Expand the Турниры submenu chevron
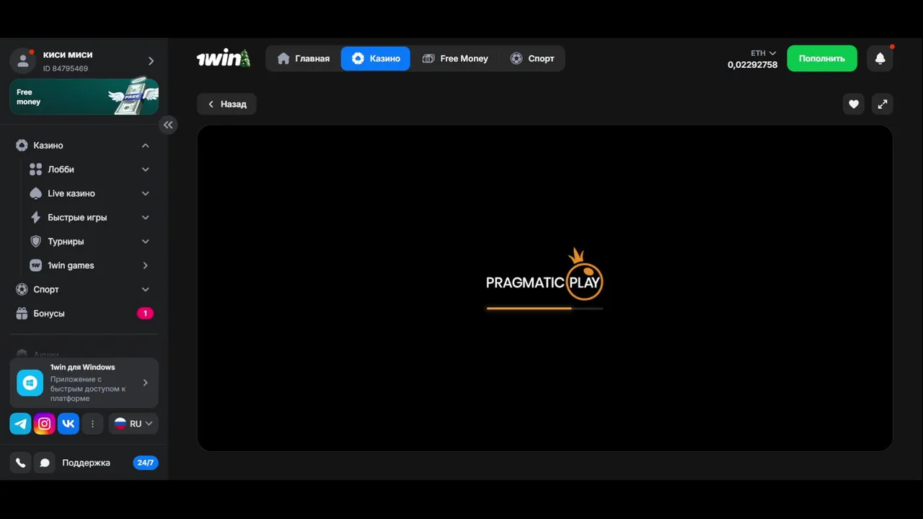The image size is (923, 519). 145,241
